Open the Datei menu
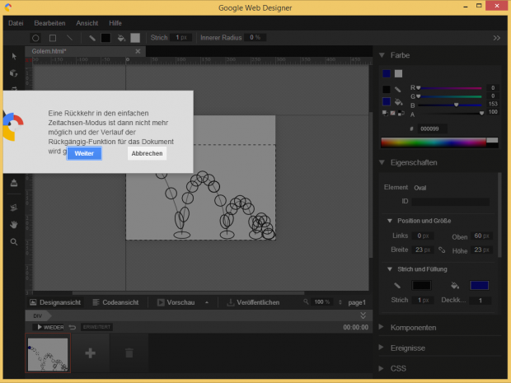Image resolution: width=511 pixels, height=383 pixels. [16, 23]
